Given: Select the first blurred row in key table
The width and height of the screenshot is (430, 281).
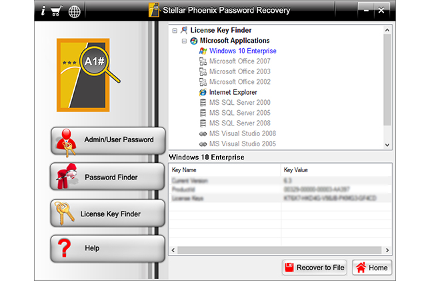Looking at the screenshot, I should (280, 180).
